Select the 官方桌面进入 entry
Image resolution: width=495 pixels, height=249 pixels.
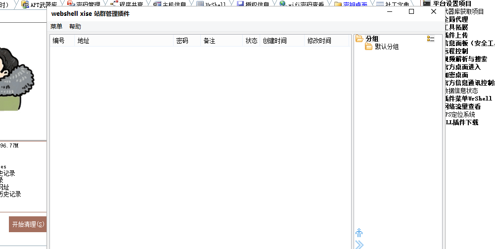pos(463,67)
